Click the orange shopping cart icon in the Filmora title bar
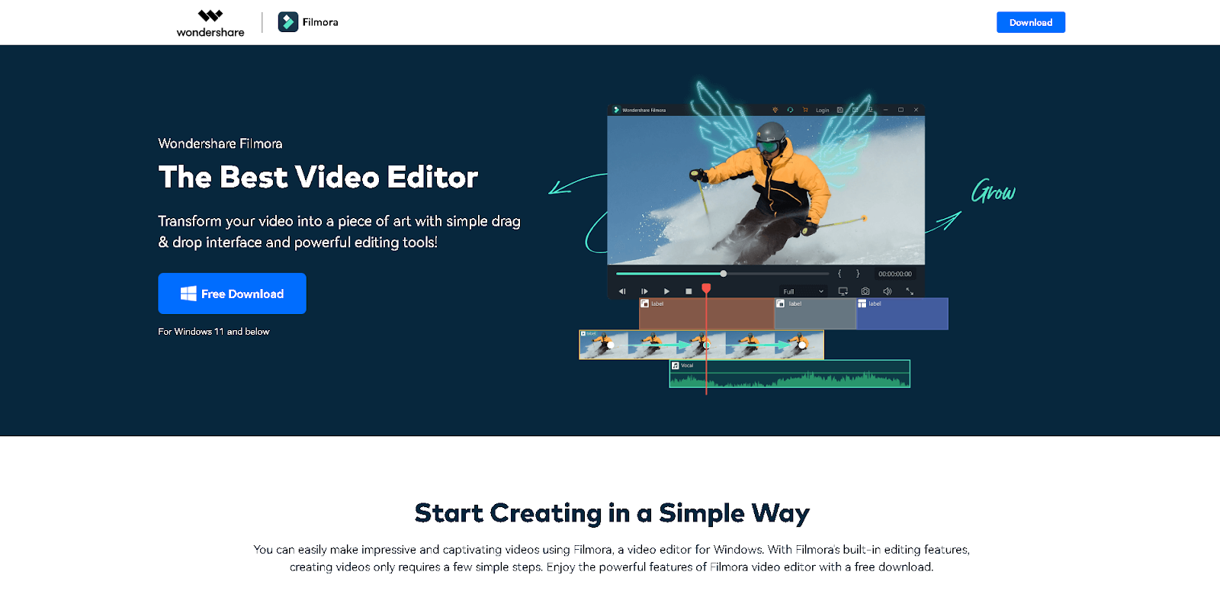1220x607 pixels. coord(805,110)
